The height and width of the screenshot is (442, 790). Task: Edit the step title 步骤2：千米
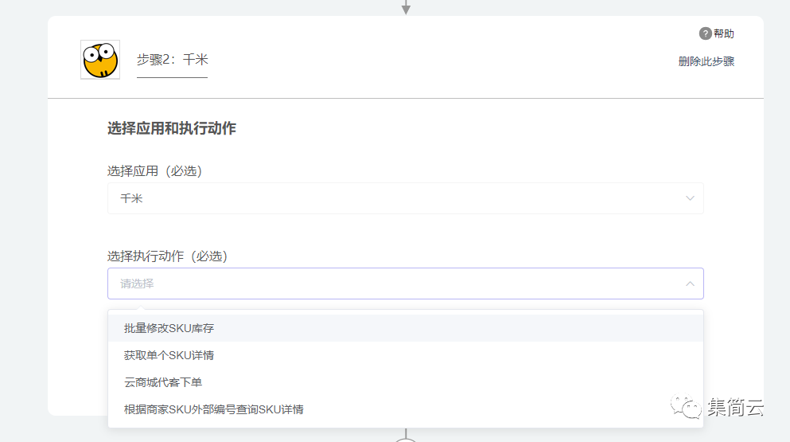(173, 60)
